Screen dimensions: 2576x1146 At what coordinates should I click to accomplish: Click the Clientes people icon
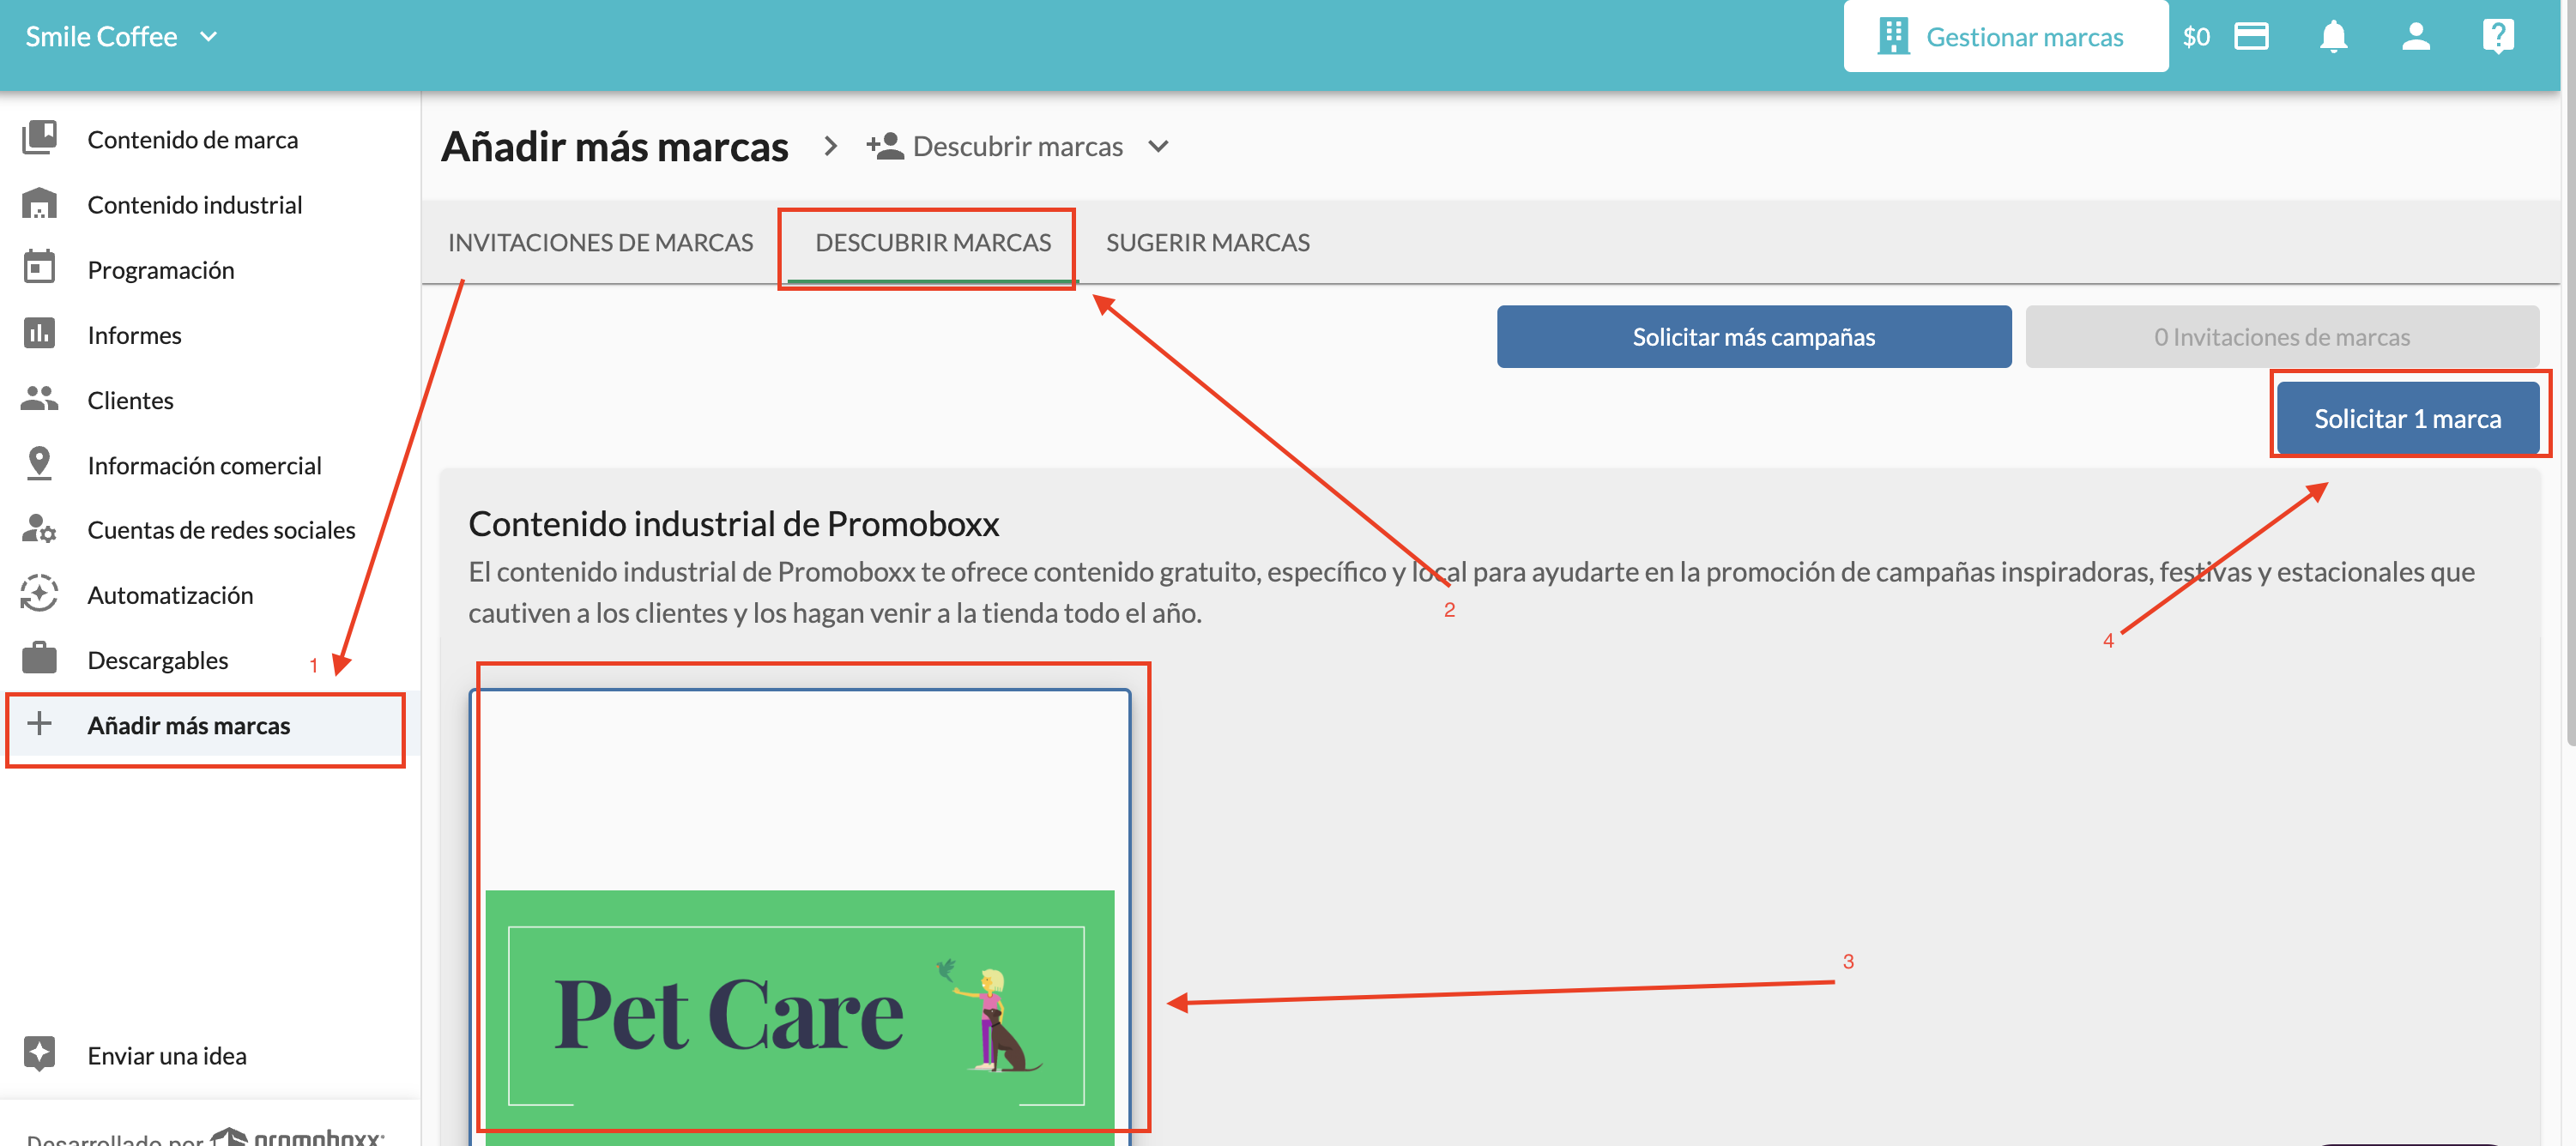[39, 398]
